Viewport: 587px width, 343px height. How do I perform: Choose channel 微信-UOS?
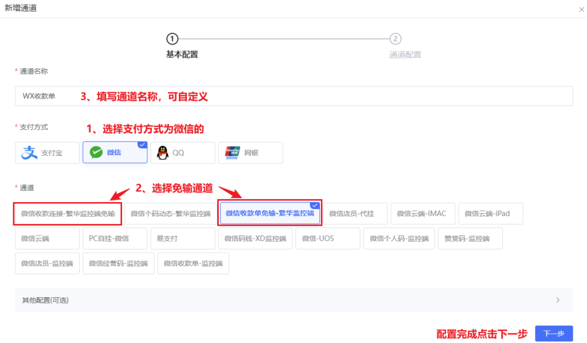pyautogui.click(x=327, y=238)
